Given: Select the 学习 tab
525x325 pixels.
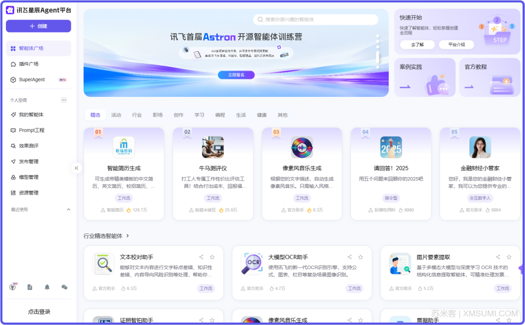Looking at the screenshot, I should point(199,115).
